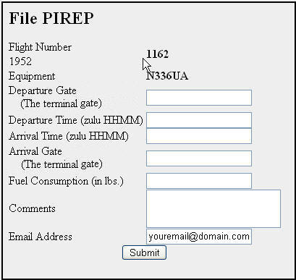Click the Departure Gate label text

coord(43,90)
